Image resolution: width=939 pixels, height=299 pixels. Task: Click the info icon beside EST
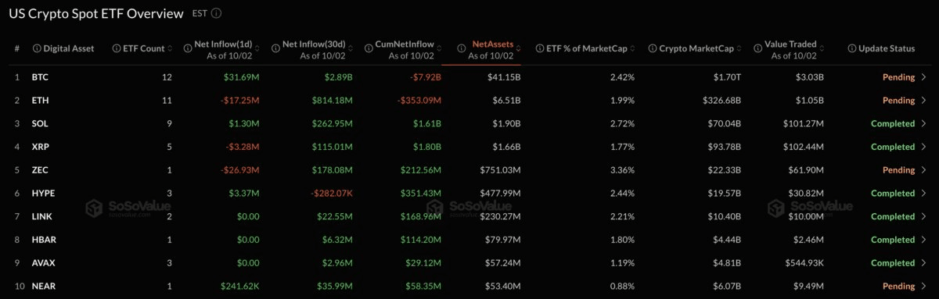(x=217, y=13)
